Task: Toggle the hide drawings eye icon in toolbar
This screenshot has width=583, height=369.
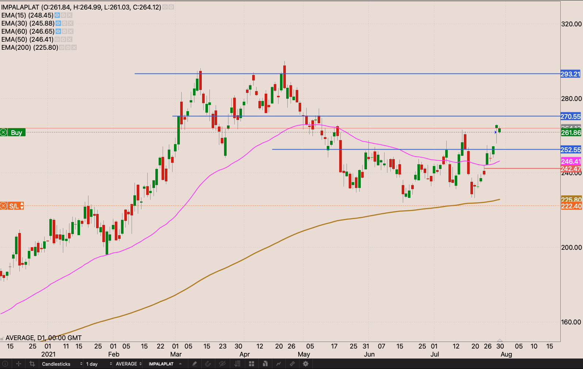Action: (x=222, y=364)
